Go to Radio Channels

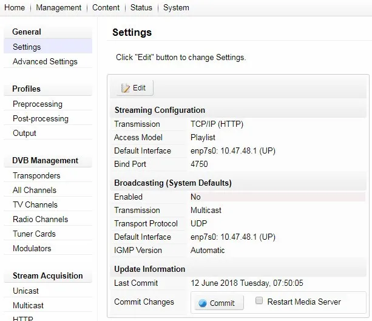[x=40, y=219]
